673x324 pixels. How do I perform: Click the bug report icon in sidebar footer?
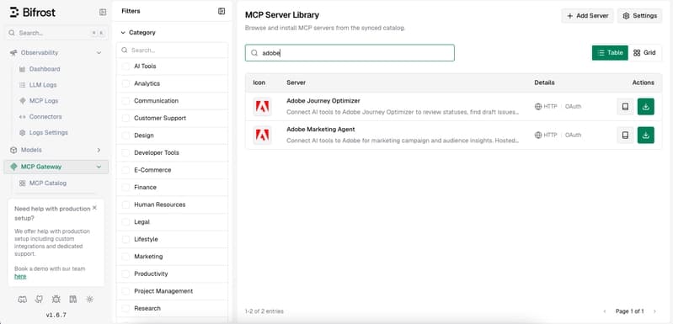pyautogui.click(x=56, y=300)
